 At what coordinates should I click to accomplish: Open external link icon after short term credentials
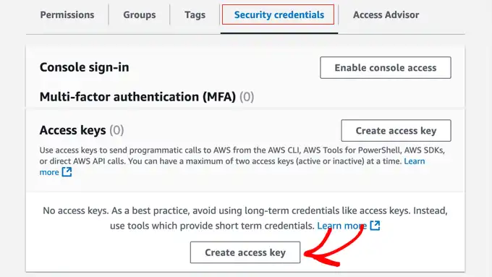[375, 225]
